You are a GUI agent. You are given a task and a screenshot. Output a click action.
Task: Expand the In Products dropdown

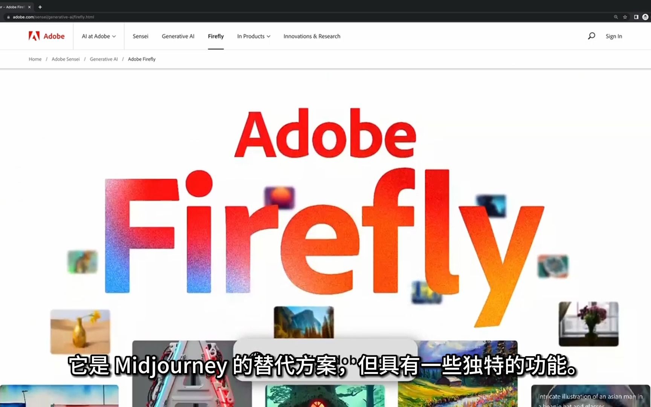(x=253, y=36)
